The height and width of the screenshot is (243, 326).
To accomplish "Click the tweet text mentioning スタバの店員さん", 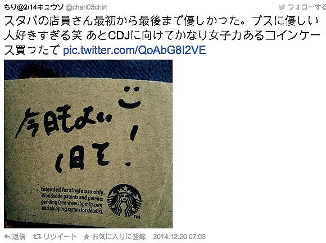I will [161, 35].
